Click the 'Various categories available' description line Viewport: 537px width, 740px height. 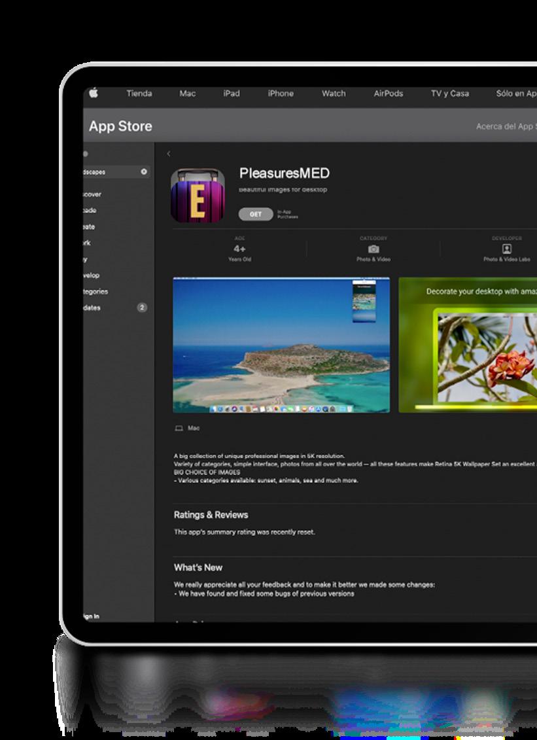pyautogui.click(x=266, y=480)
